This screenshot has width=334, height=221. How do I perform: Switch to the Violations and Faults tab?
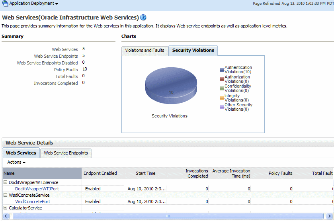pos(145,50)
